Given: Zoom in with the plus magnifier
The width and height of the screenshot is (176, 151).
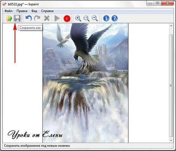Looking at the screenshot, I should tap(78, 19).
